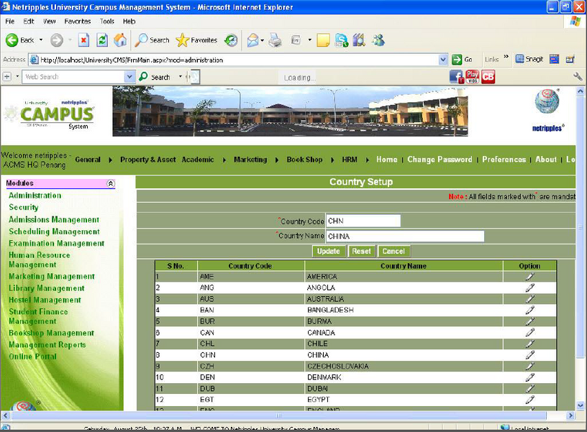Click the Play Vids toolbar icon
Image resolution: width=587 pixels, height=432 pixels.
[x=472, y=77]
